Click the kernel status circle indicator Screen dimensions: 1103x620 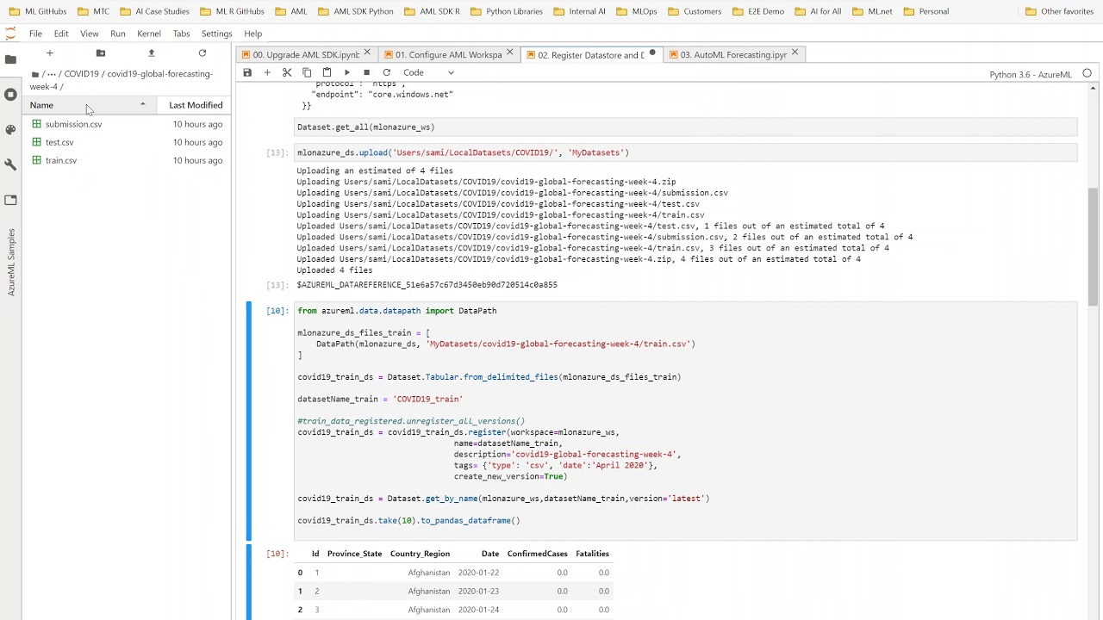(1087, 73)
